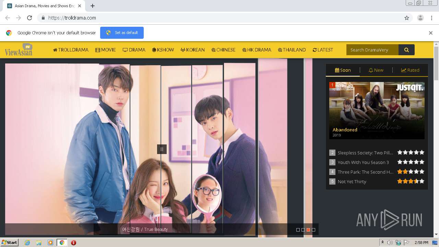Image resolution: width=439 pixels, height=247 pixels.
Task: Open the Chrome profile avatar
Action: pos(420,18)
